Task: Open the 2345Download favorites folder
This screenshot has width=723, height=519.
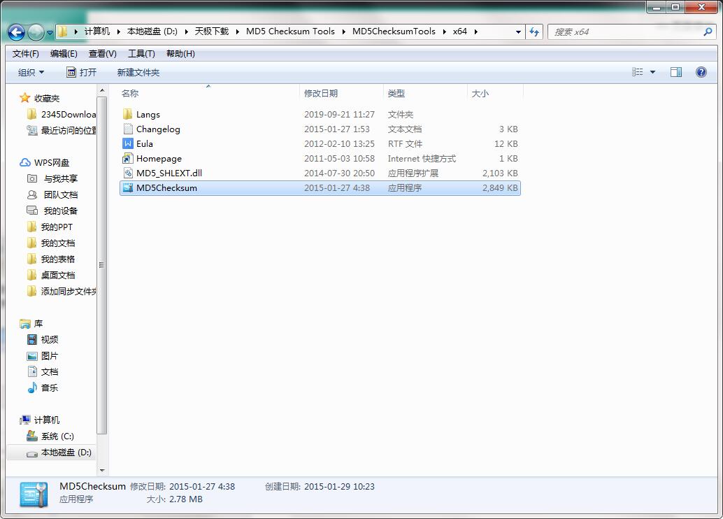Action: pyautogui.click(x=62, y=115)
